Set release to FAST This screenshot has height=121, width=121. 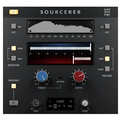pyautogui.click(x=107, y=48)
